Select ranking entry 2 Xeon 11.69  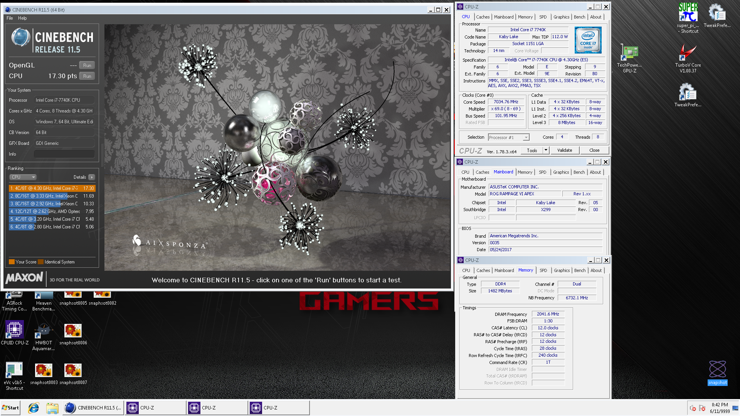coord(52,196)
